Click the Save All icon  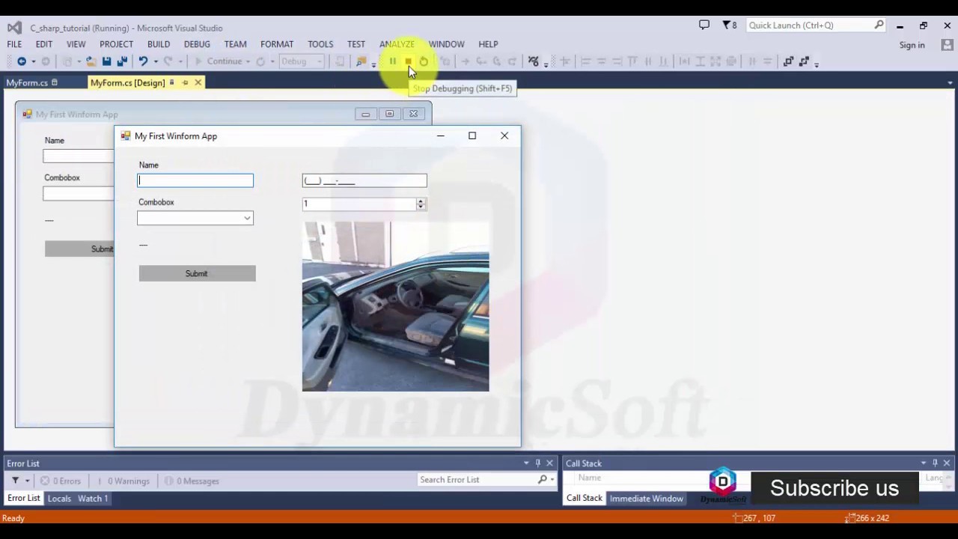click(x=122, y=61)
